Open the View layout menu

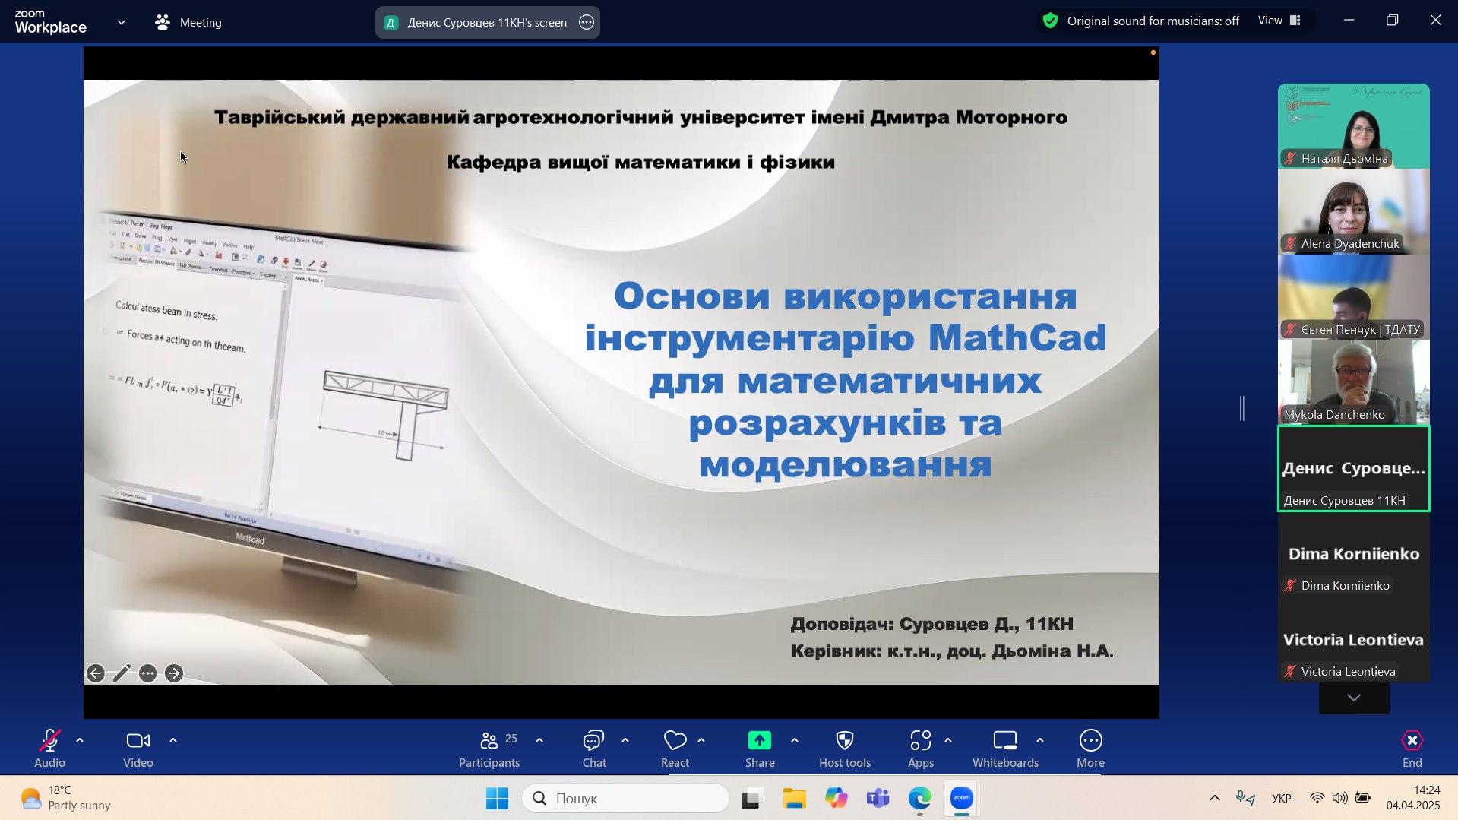pos(1279,21)
